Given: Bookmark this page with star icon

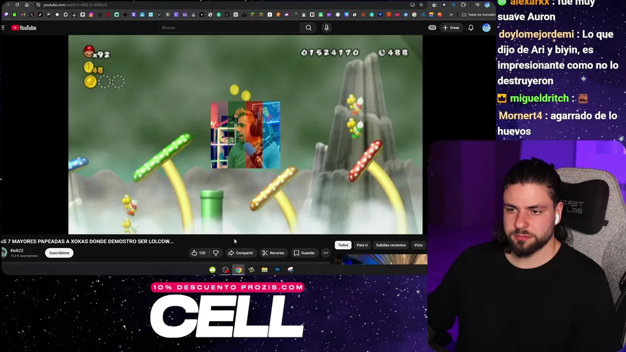Looking at the screenshot, I should click(421, 5).
